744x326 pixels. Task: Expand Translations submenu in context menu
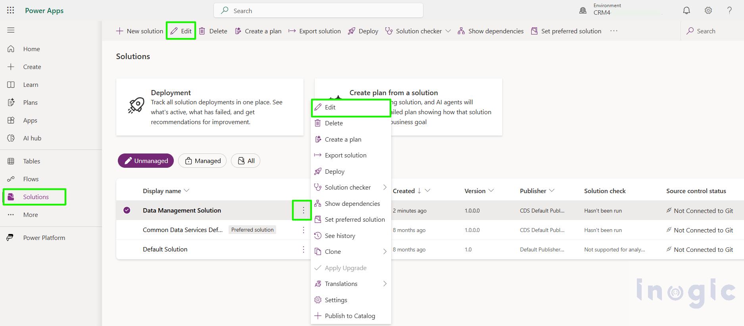click(x=351, y=284)
